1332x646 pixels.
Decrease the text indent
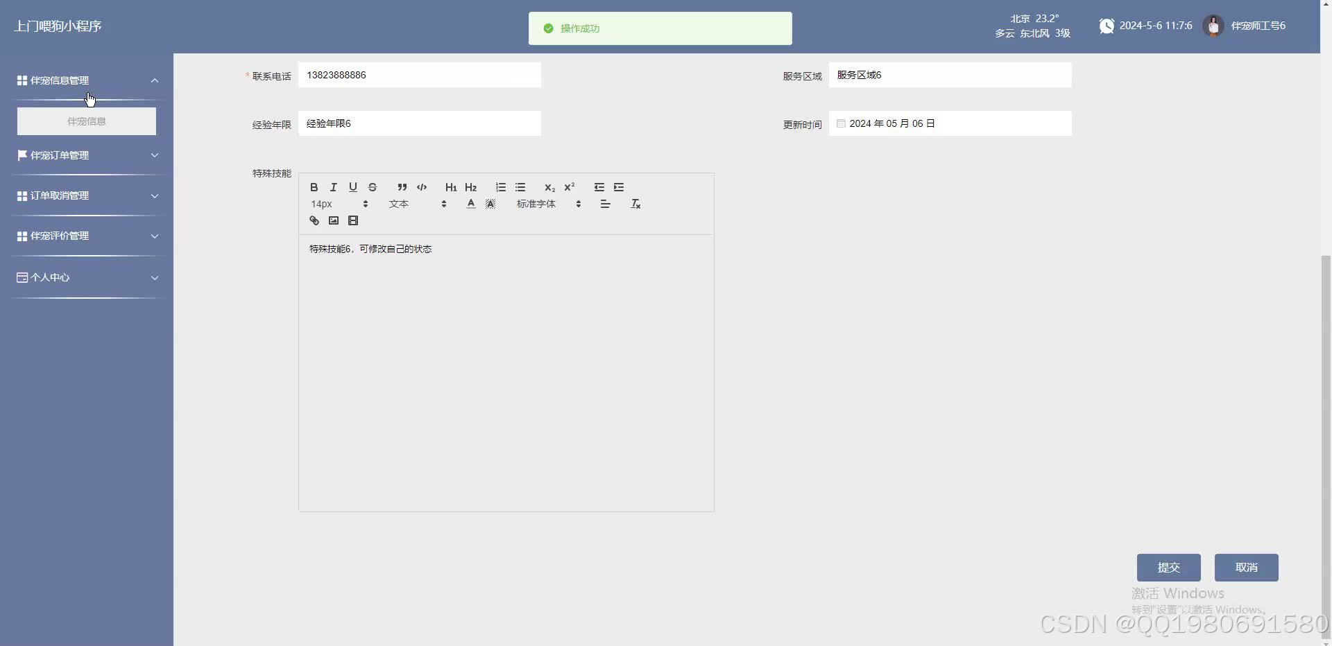tap(599, 187)
